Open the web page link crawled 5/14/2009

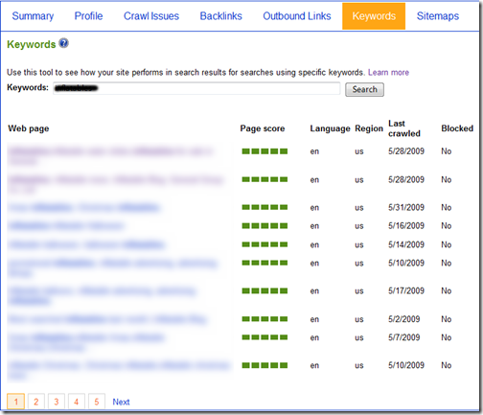[86, 244]
